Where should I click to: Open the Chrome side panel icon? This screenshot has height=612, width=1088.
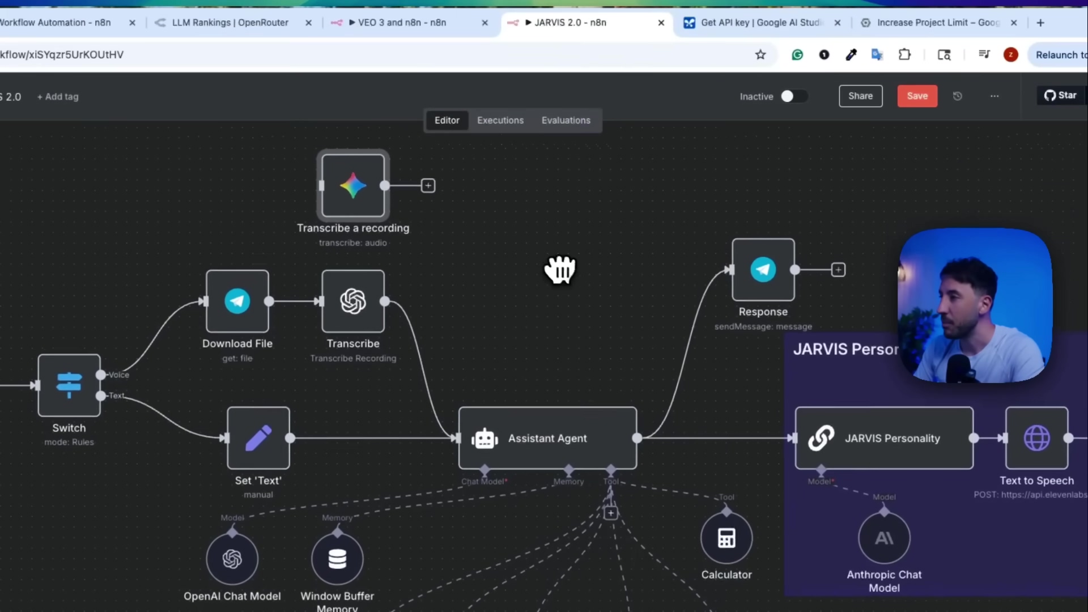943,54
